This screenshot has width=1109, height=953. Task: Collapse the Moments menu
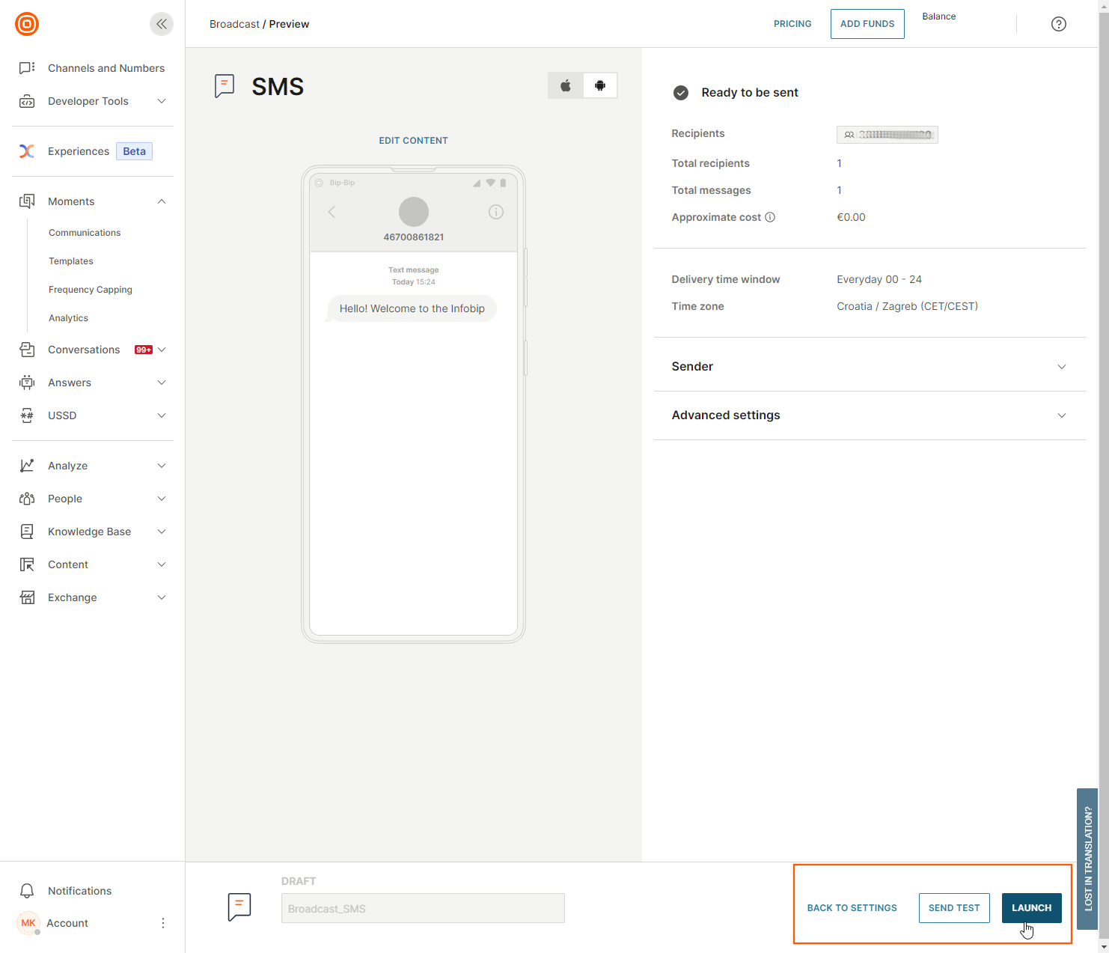click(162, 201)
